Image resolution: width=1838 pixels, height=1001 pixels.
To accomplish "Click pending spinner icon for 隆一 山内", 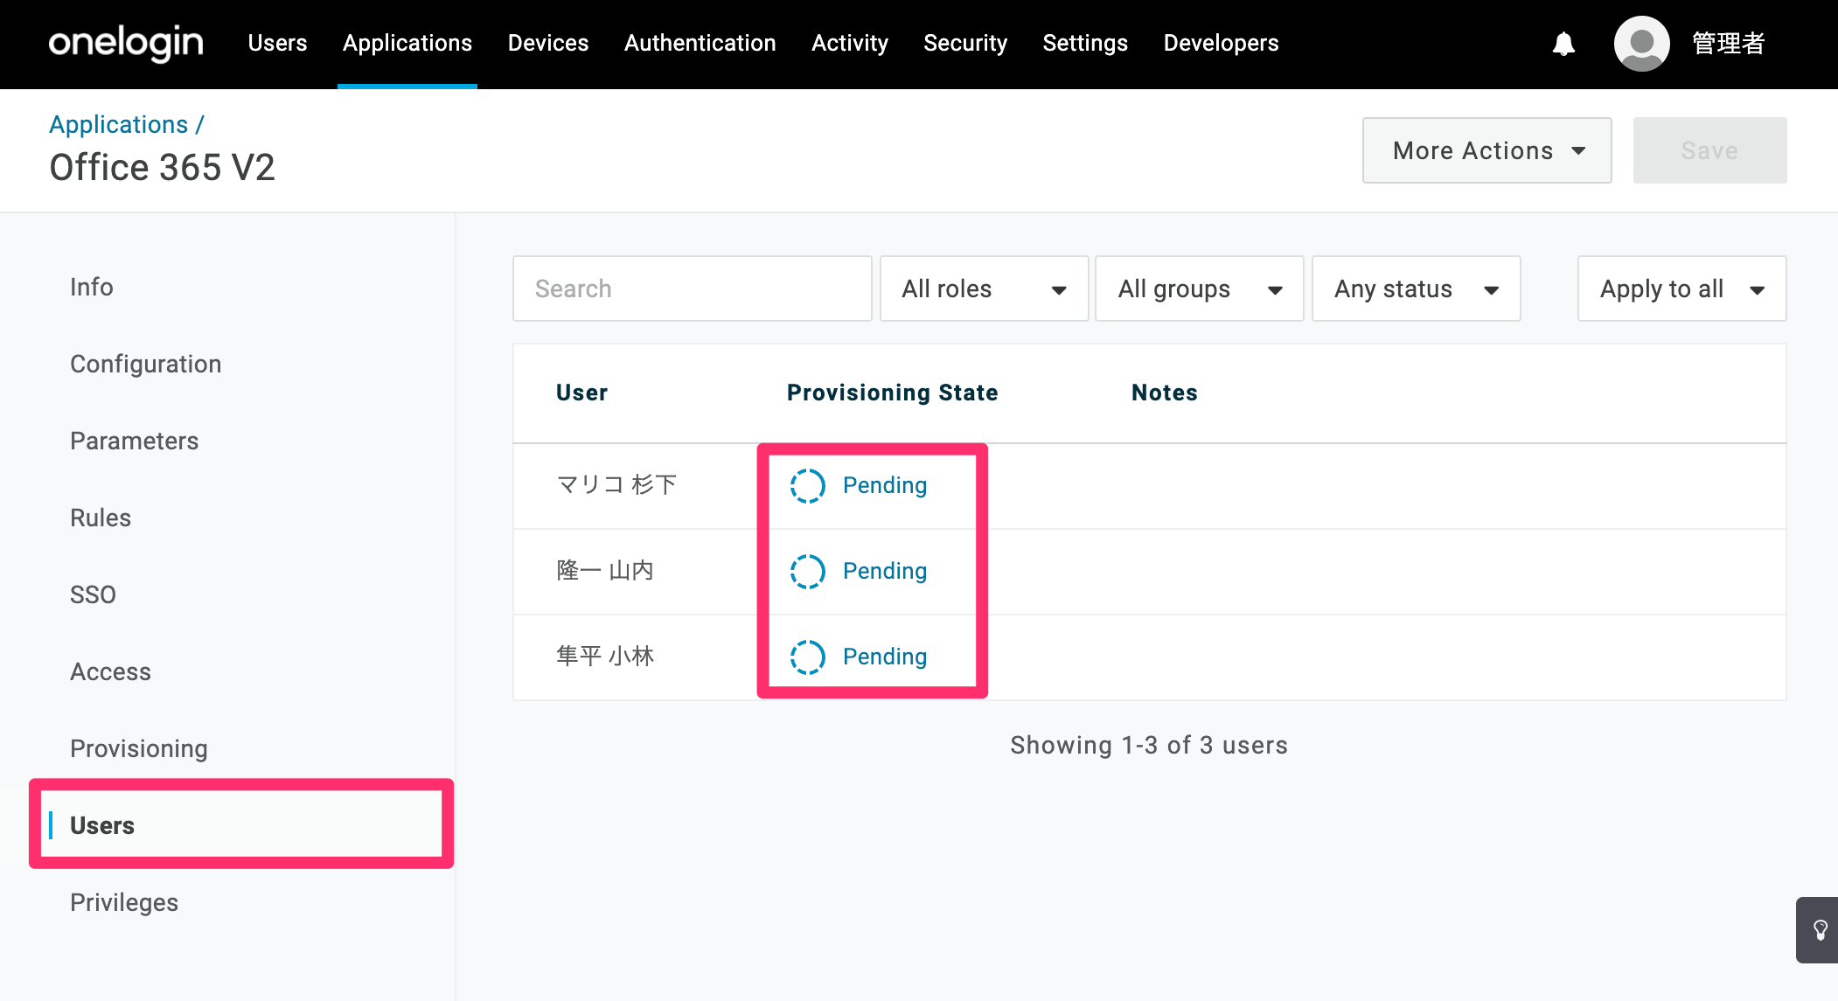I will (x=807, y=571).
